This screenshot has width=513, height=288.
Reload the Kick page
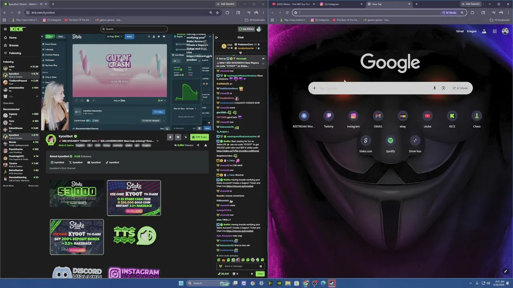pyautogui.click(x=19, y=12)
